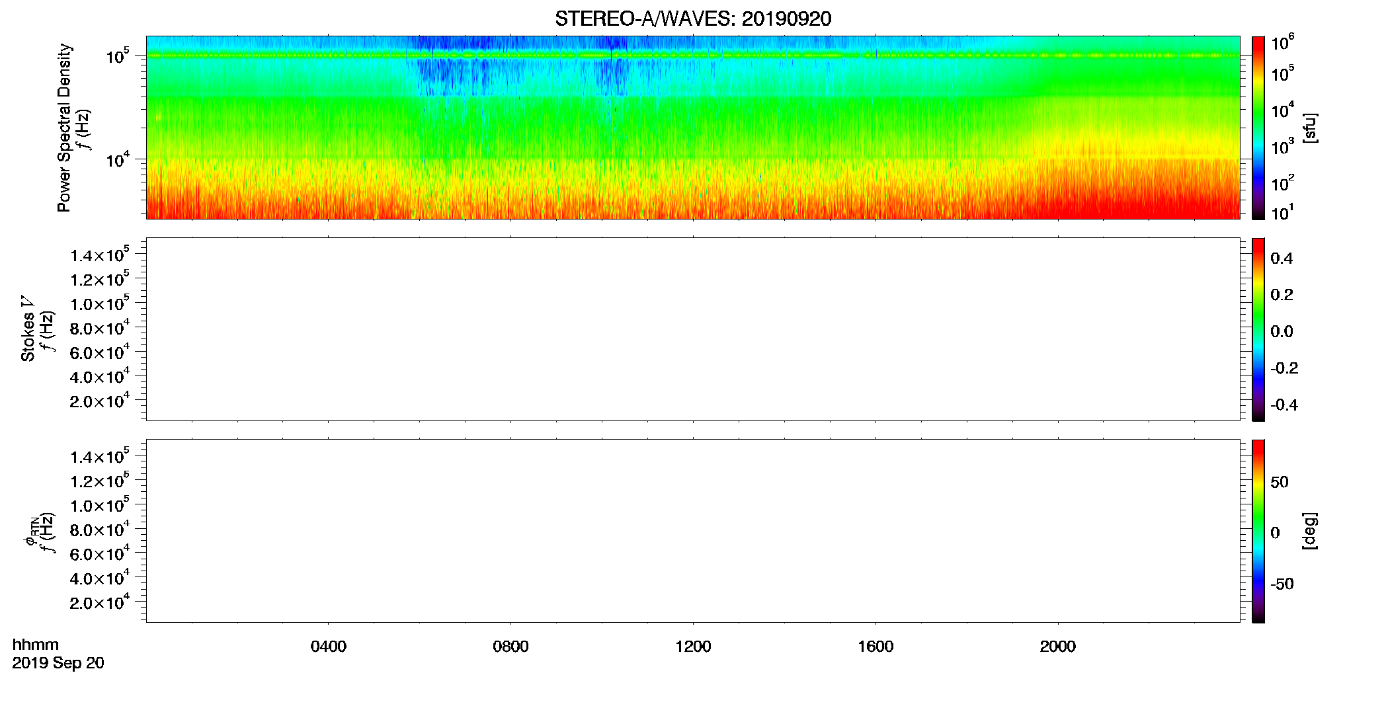Click the -0.4 tick on Stokes color bar

pyautogui.click(x=1284, y=405)
